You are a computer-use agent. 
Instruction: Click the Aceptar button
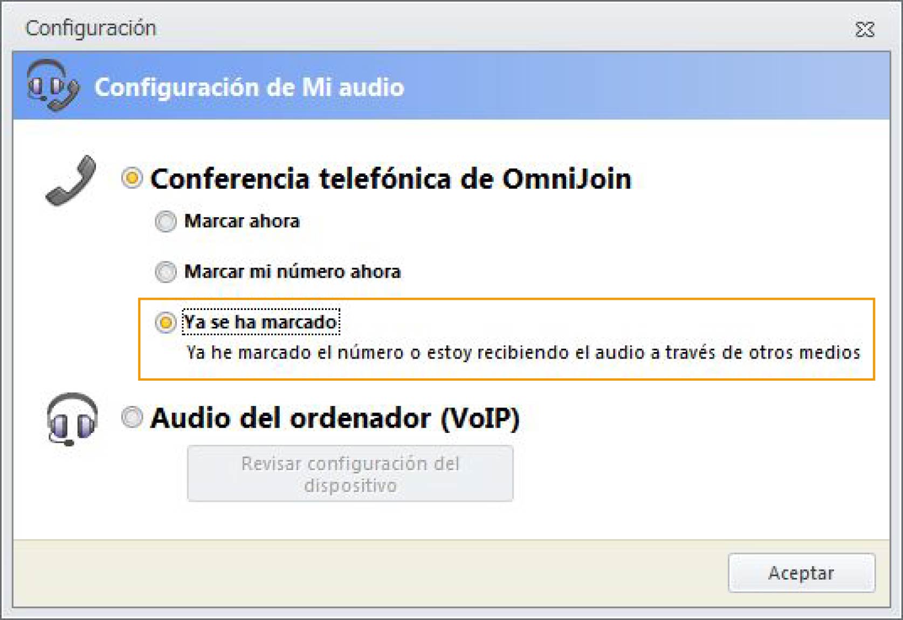[x=801, y=573]
